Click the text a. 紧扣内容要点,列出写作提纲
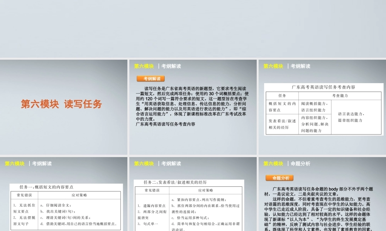386x231 pixels. coord(199,200)
